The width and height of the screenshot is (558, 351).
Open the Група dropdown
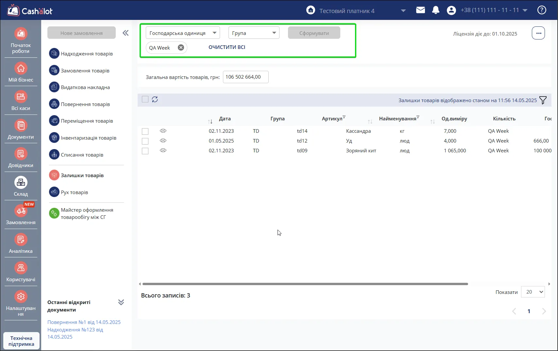pos(254,33)
